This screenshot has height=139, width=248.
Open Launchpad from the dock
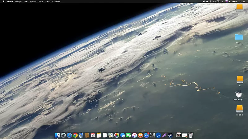click(x=63, y=135)
